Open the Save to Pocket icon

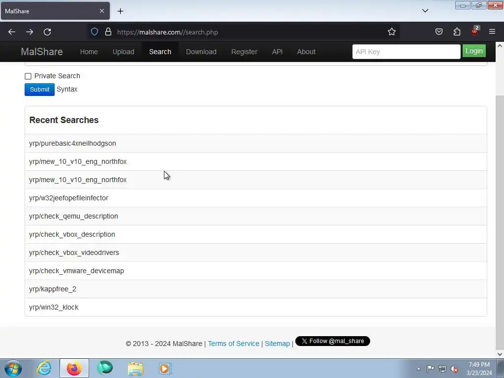click(439, 32)
